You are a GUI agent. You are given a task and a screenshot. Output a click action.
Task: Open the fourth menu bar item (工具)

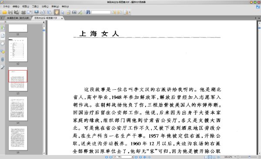point(35,7)
